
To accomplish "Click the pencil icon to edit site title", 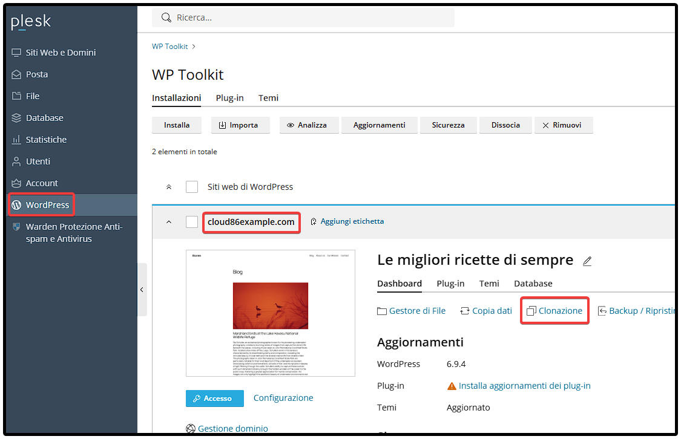I will [587, 261].
